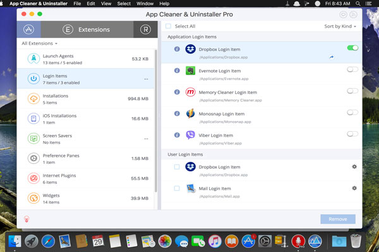379x252 pixels.
Task: Open gear menu for user Dropbox item
Action: pos(354,167)
